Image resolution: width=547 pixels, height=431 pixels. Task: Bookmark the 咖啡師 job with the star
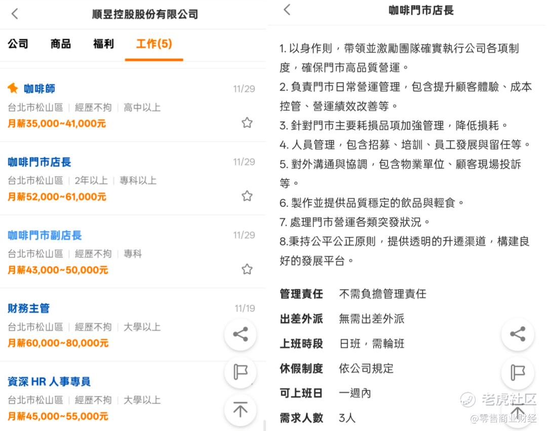[247, 123]
